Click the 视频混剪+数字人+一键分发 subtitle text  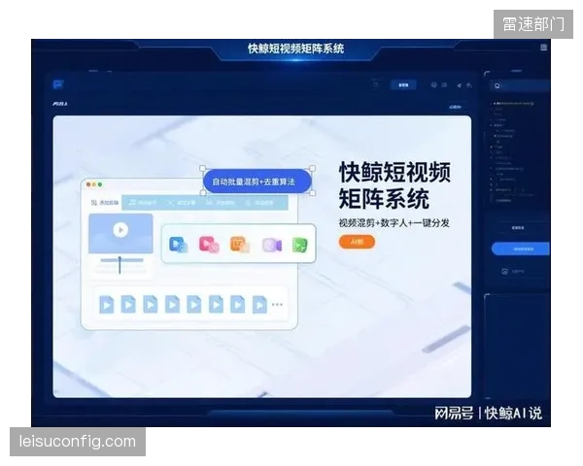394,223
